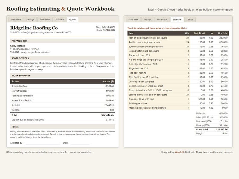The width and height of the screenshot is (239, 179).
Task: Click the Ridgeline Roofing Co heading
Action: pyautogui.click(x=34, y=28)
